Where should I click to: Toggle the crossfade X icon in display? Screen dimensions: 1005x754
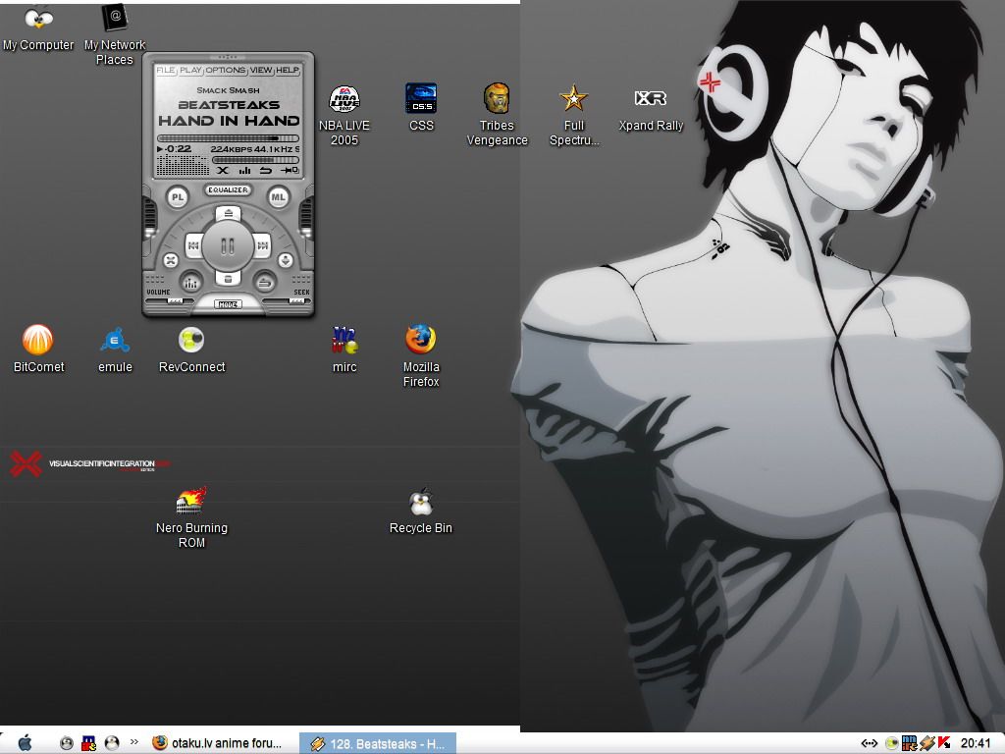coord(223,171)
